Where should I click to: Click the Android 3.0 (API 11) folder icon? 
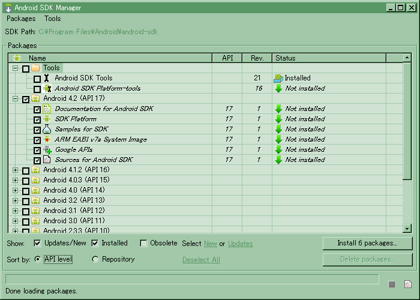pyautogui.click(x=35, y=221)
